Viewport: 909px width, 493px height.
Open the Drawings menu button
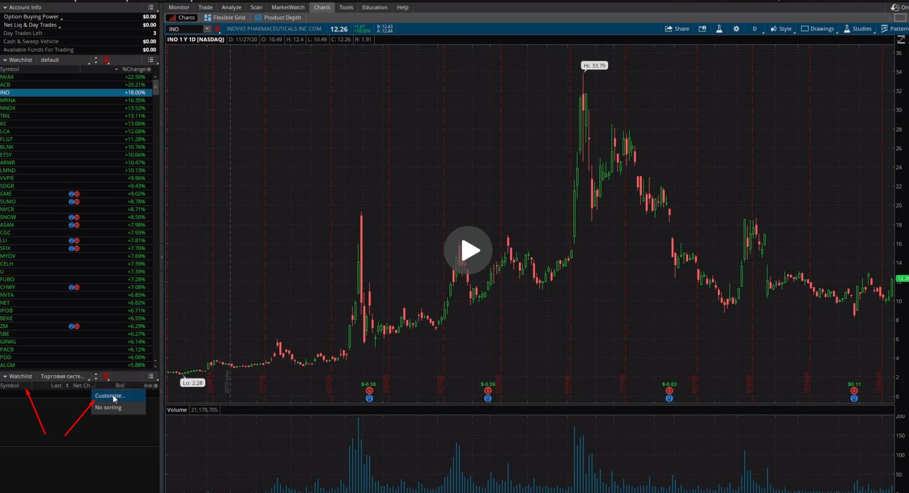818,29
